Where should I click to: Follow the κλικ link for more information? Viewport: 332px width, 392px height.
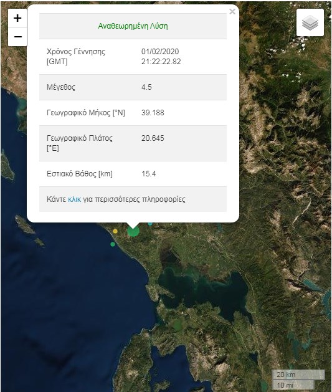coord(75,199)
